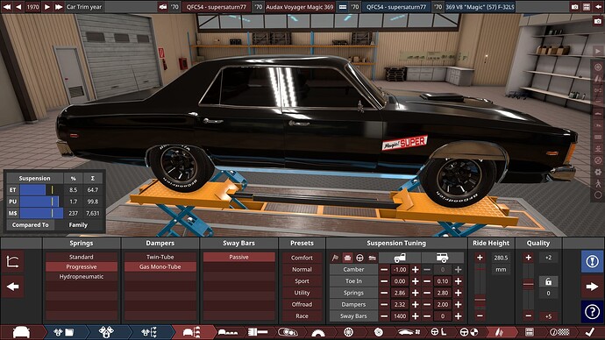Toggle the sports car tuning mode icon
The image size is (605, 340).
click(x=372, y=258)
